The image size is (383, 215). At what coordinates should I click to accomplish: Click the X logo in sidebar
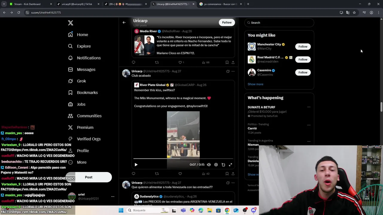(x=71, y=23)
